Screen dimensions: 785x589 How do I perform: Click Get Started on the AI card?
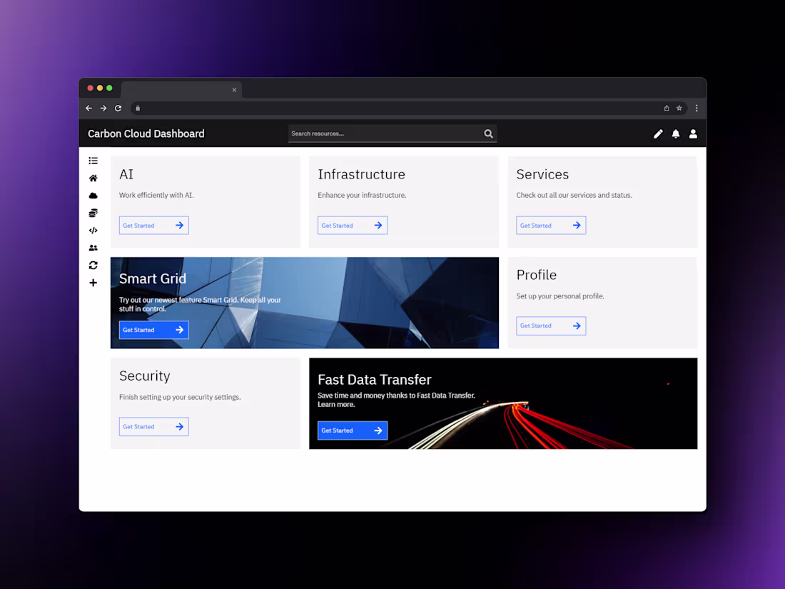(x=153, y=225)
